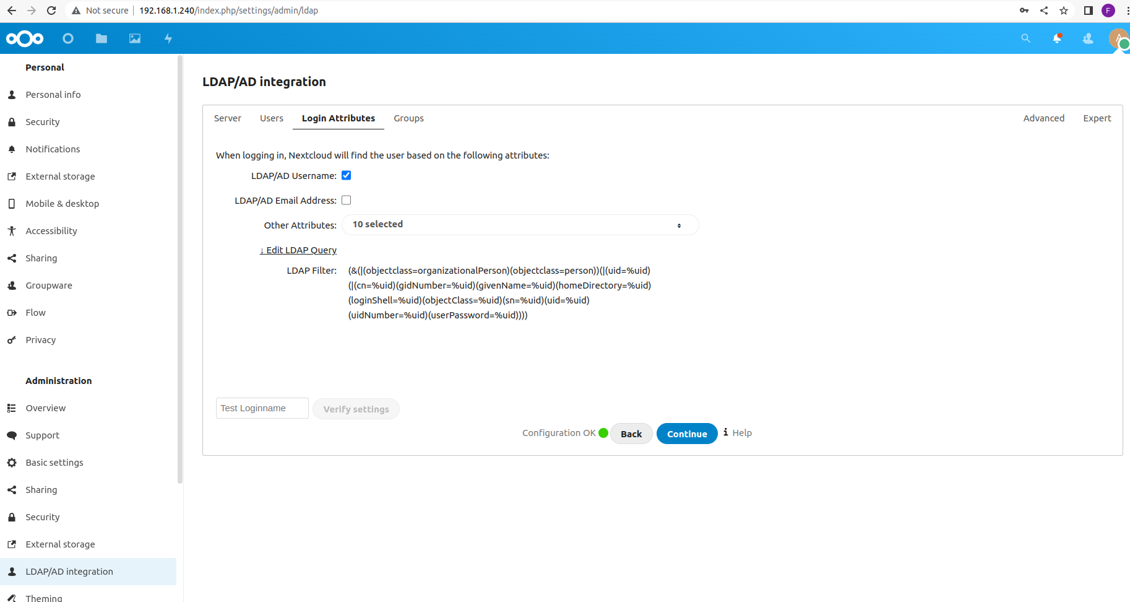Screen dimensions: 1130x602
Task: Open the Personal Sharing settings
Action: coord(88,258)
